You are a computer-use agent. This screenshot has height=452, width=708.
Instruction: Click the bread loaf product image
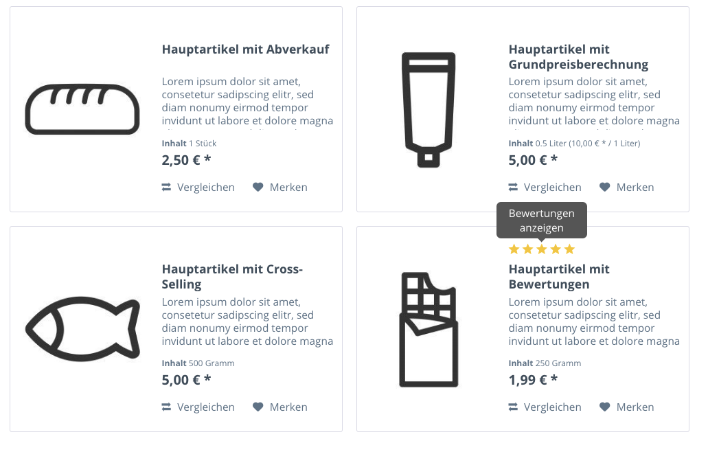point(82,109)
